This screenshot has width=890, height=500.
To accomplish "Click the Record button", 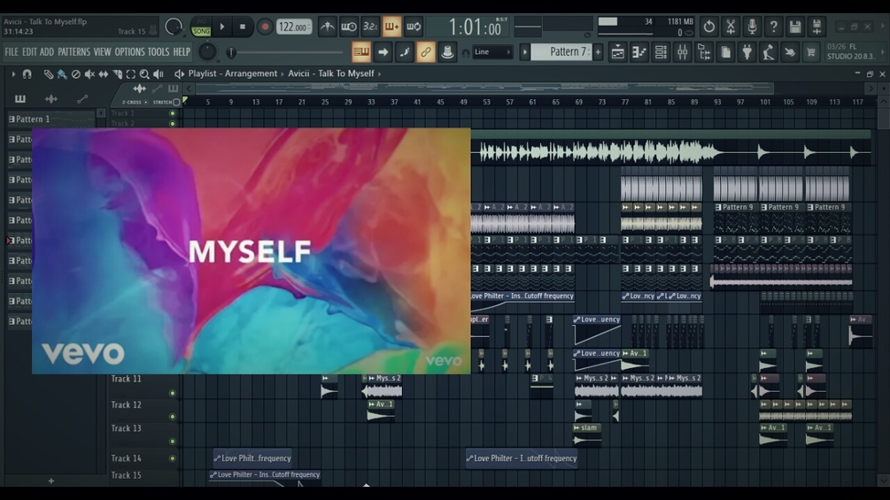I will pyautogui.click(x=265, y=27).
